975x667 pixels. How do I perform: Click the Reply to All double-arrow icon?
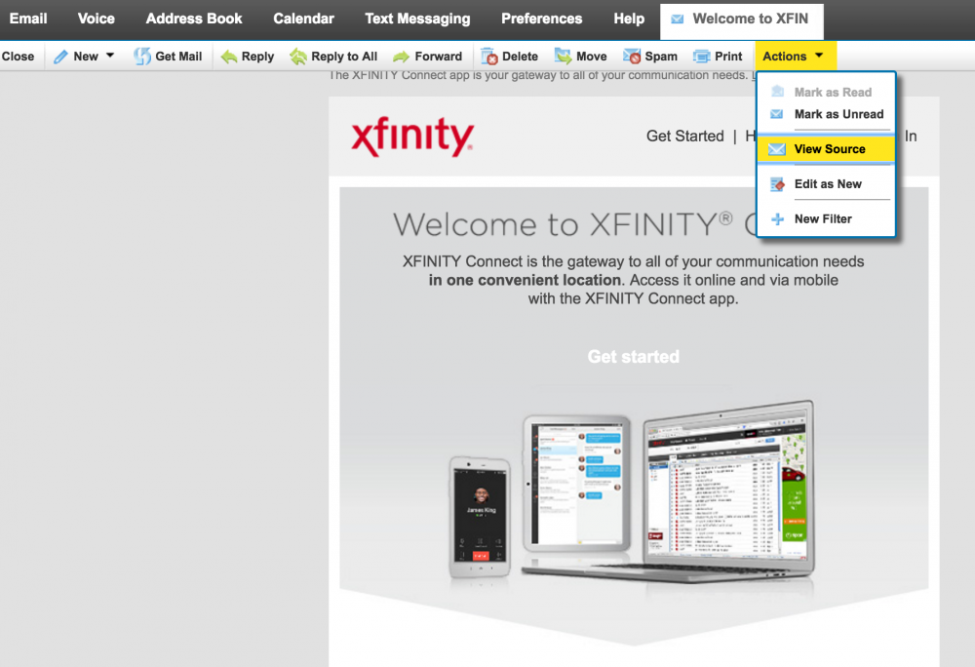point(297,57)
